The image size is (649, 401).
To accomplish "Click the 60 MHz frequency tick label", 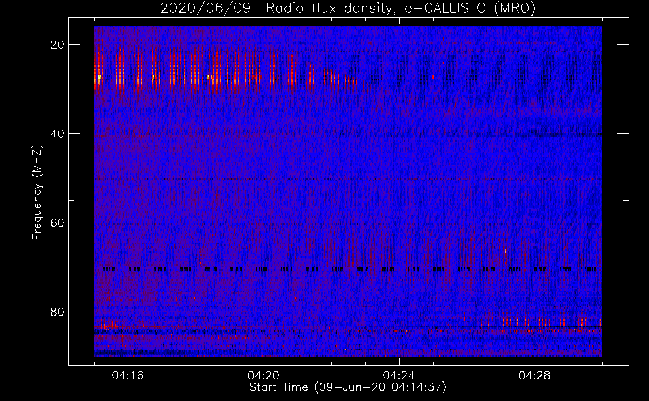I will 57,223.
